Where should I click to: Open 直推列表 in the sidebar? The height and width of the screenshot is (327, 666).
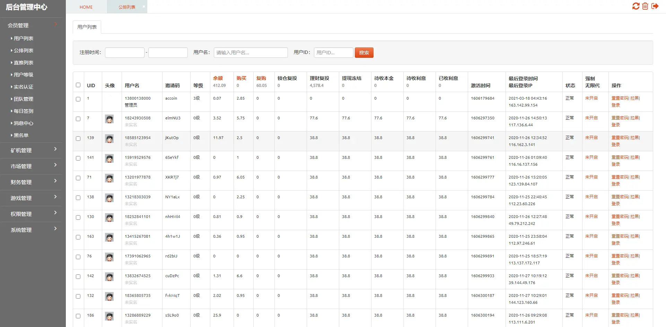point(24,63)
